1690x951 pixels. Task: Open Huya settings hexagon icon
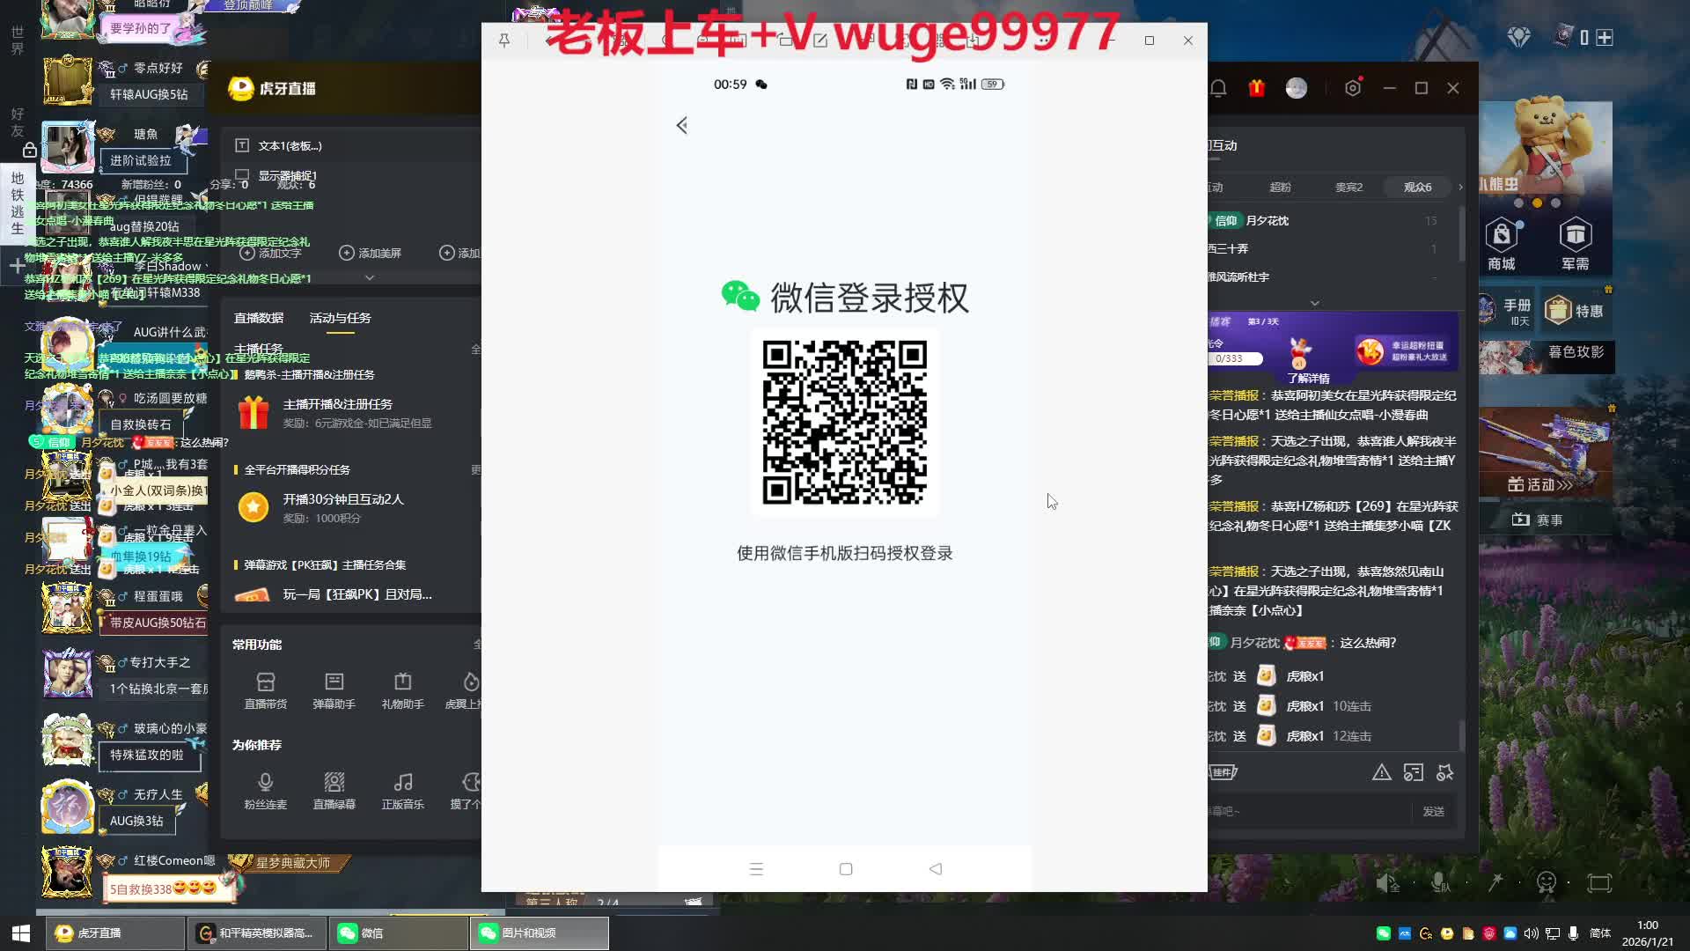(x=1353, y=88)
